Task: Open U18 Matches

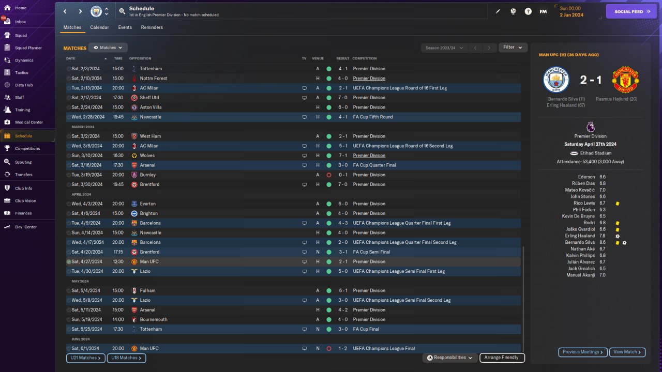Action: [127, 358]
